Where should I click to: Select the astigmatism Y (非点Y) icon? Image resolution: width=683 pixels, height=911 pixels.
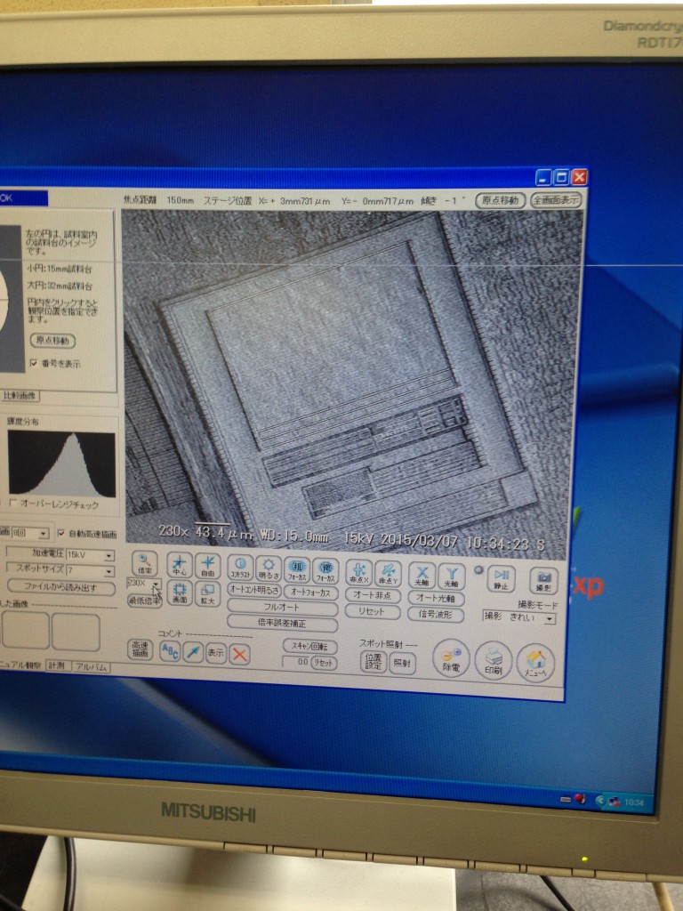388,573
